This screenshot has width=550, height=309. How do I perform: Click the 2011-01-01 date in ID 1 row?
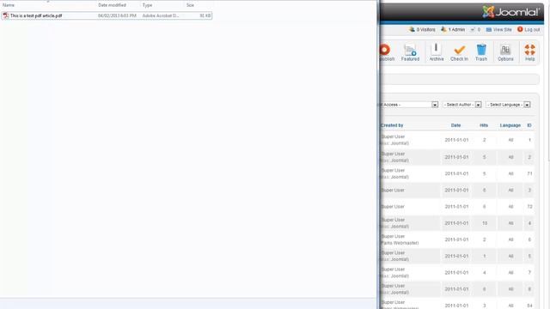coord(456,140)
